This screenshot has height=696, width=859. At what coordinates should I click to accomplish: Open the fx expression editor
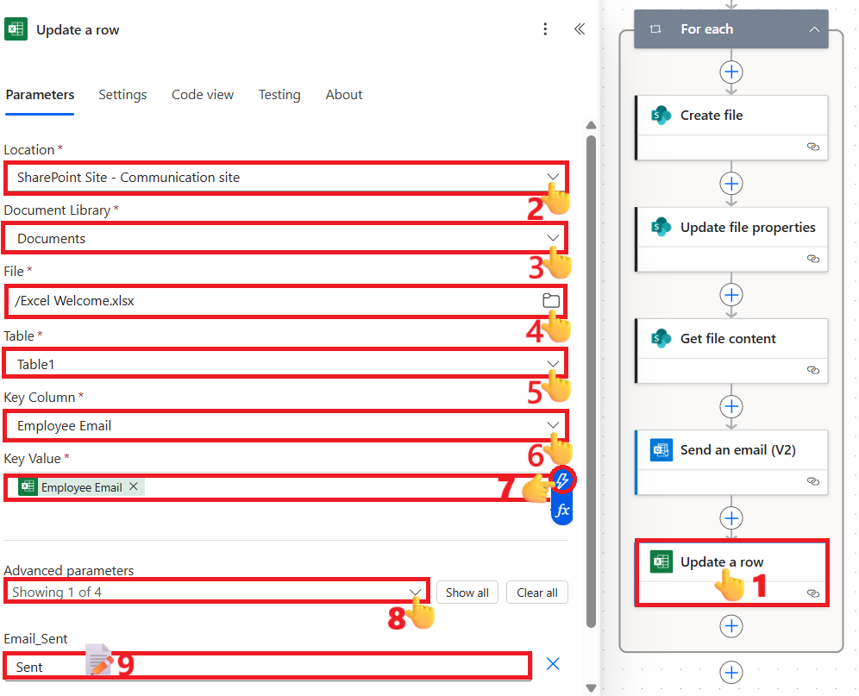point(562,511)
